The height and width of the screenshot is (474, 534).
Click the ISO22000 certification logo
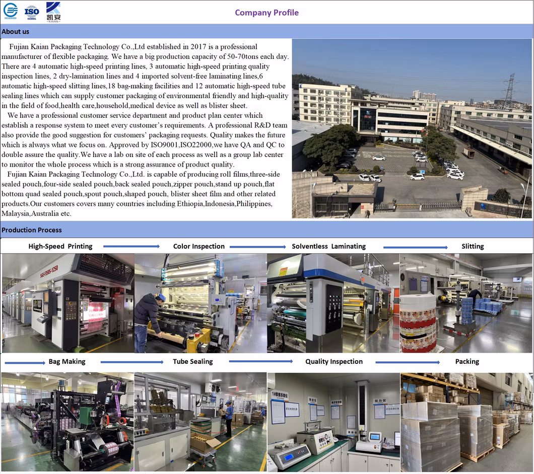click(x=11, y=11)
